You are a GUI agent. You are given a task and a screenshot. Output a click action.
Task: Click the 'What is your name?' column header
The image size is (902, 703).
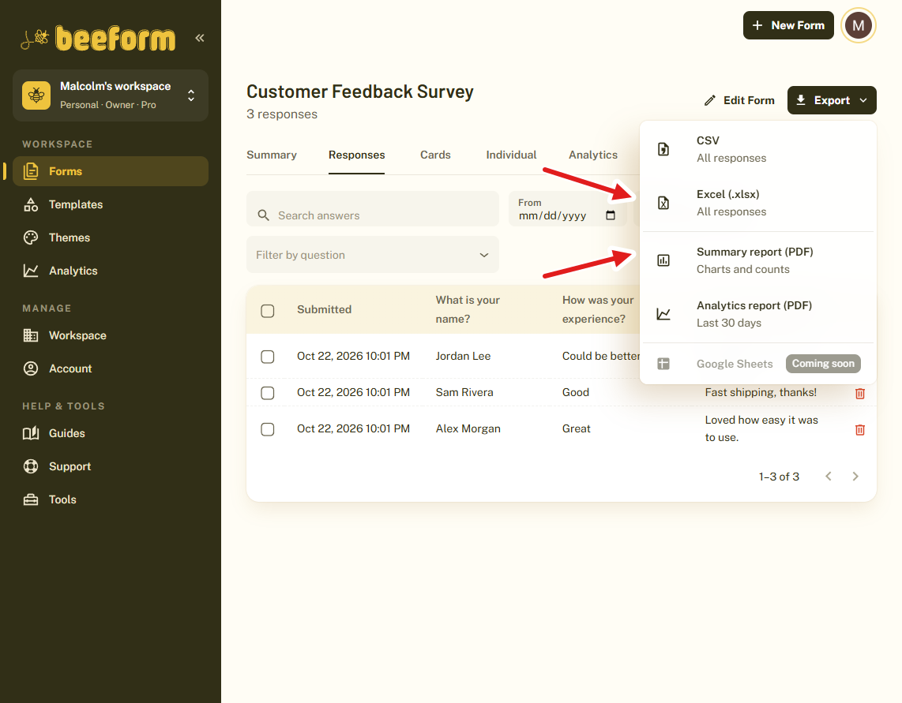pyautogui.click(x=468, y=309)
